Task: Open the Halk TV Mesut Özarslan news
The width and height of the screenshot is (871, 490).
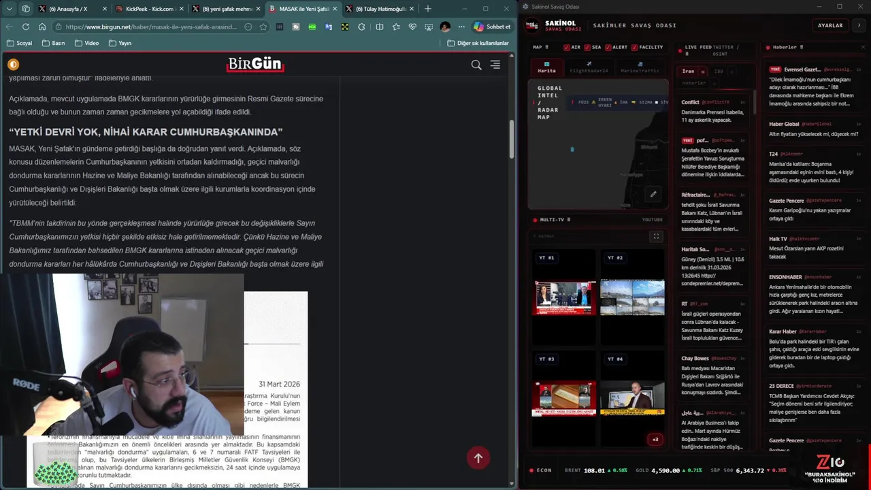Action: pos(815,248)
